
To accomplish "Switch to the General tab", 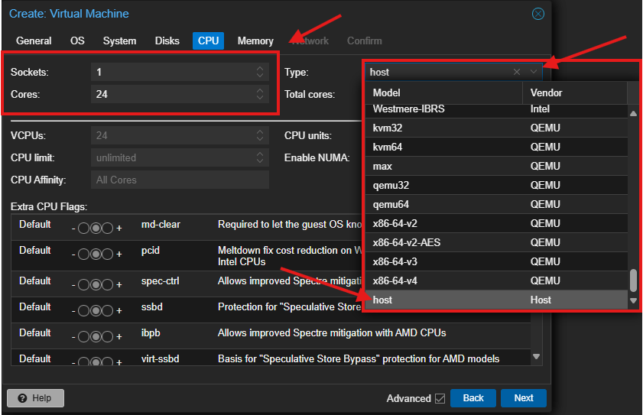I will pyautogui.click(x=34, y=41).
